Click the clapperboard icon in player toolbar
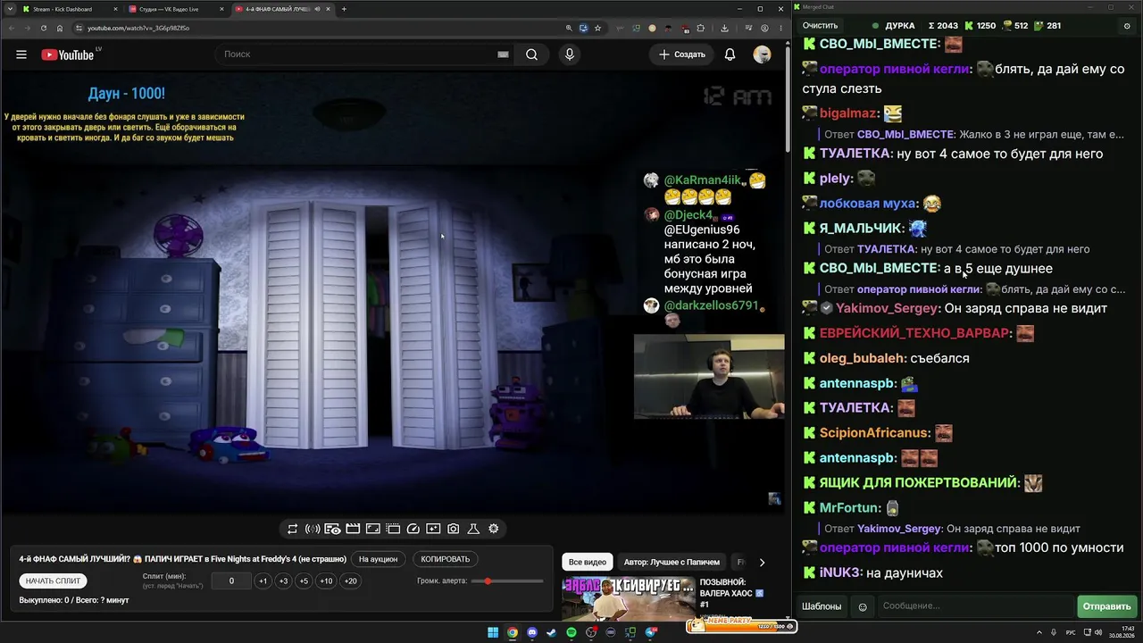The height and width of the screenshot is (643, 1143). point(353,529)
